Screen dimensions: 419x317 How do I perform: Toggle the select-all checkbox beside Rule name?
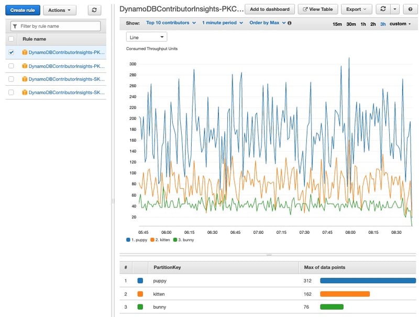coord(12,39)
